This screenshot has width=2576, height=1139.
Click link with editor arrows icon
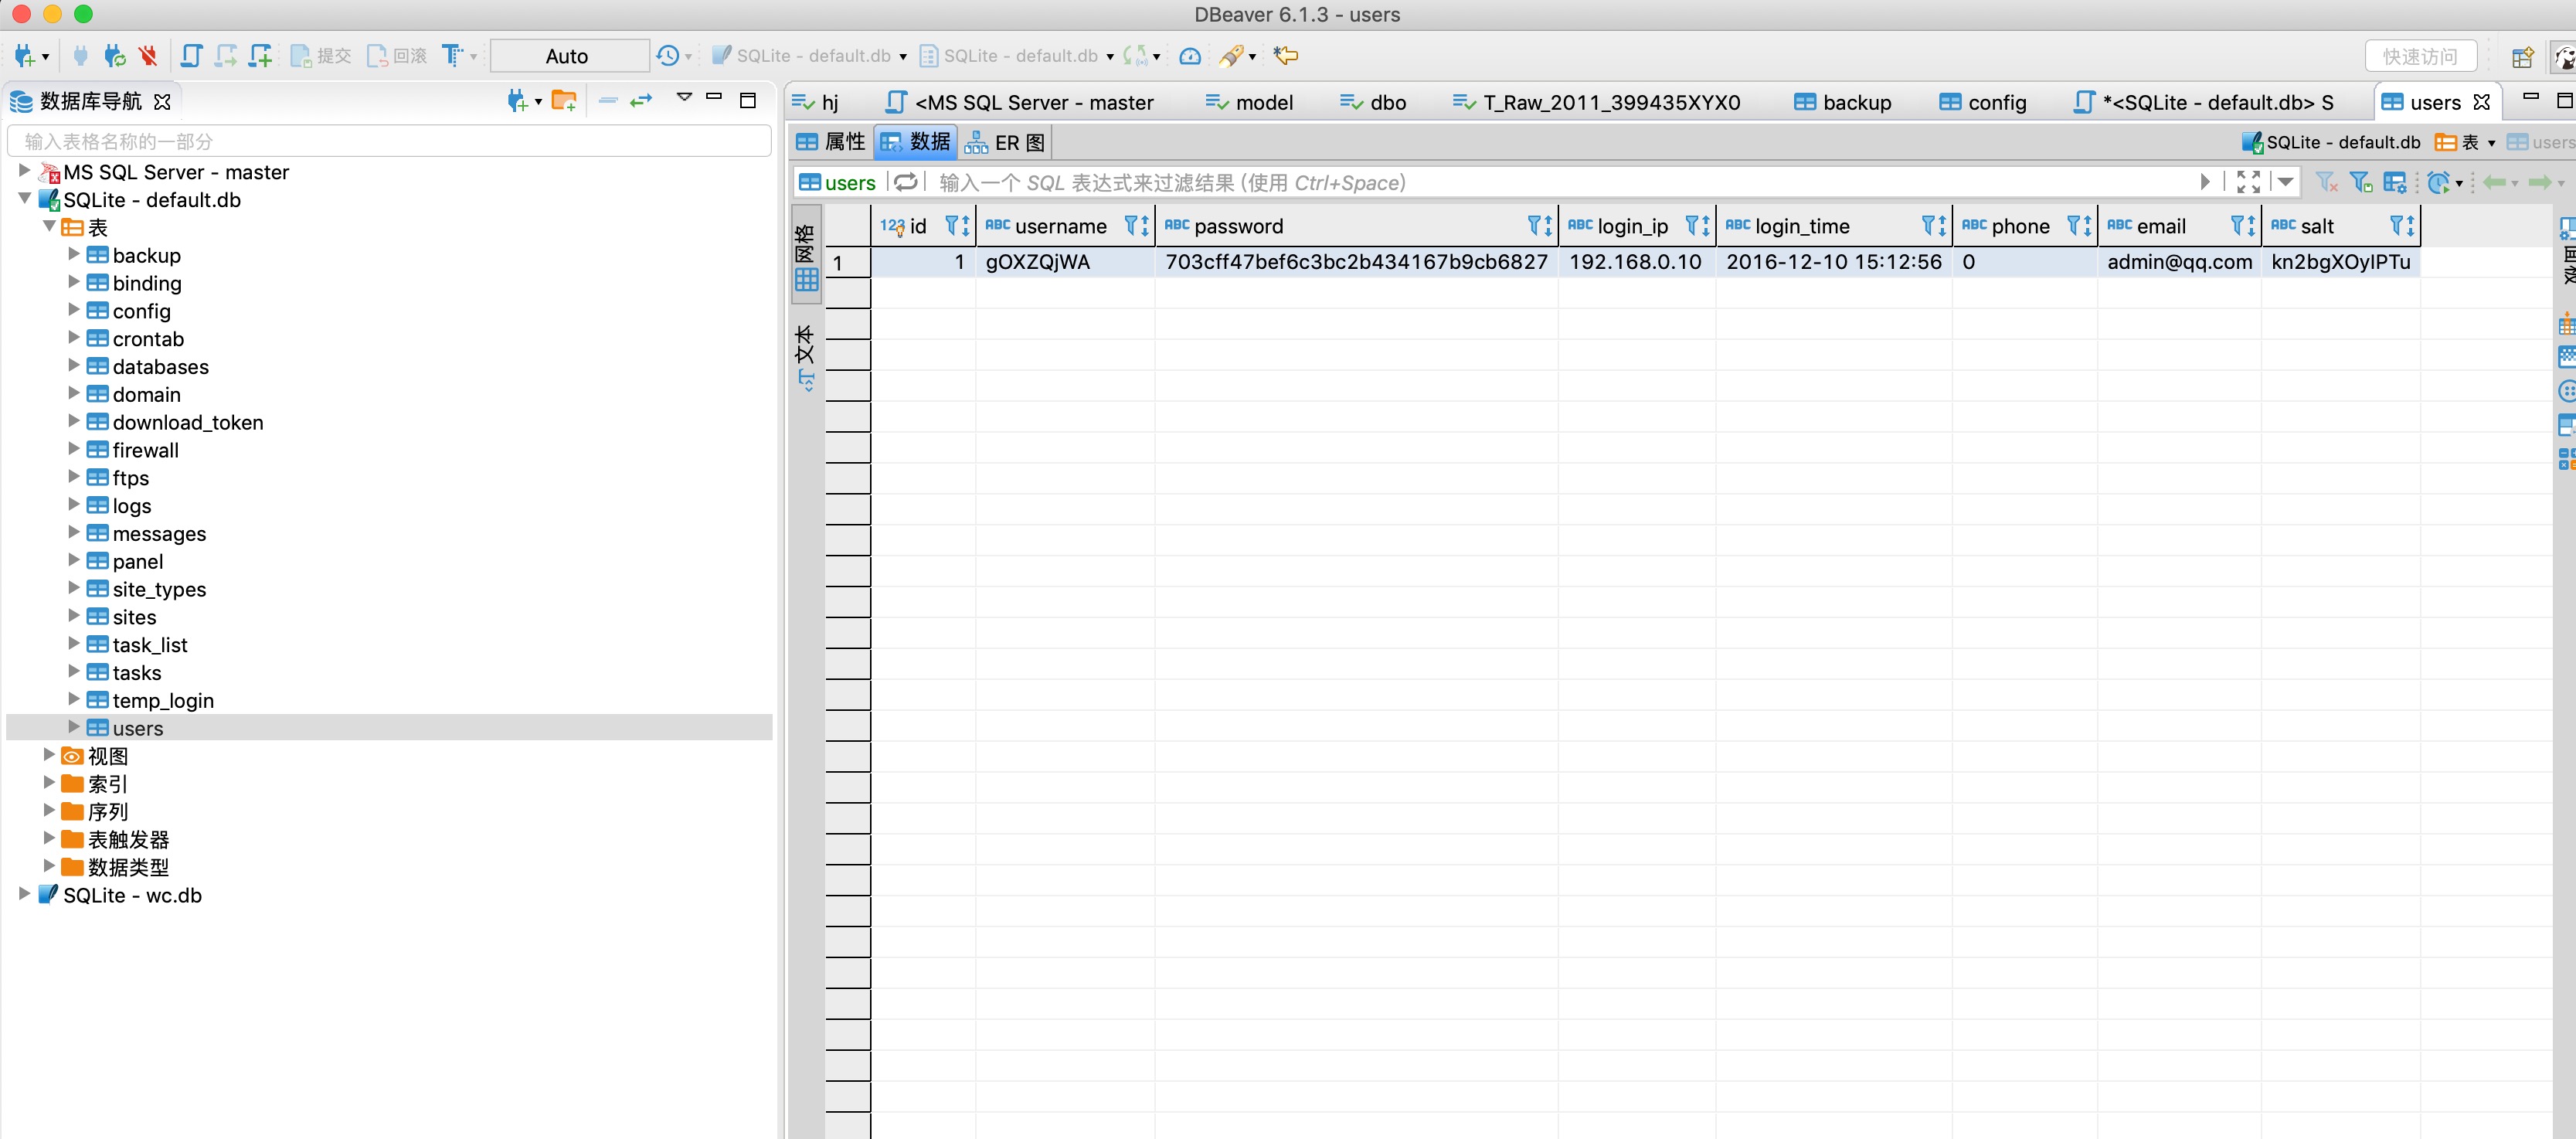[x=641, y=100]
